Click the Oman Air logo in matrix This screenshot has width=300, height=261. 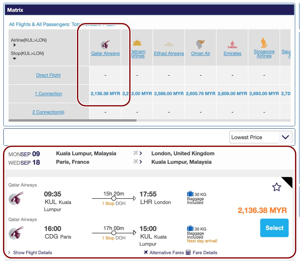click(200, 44)
